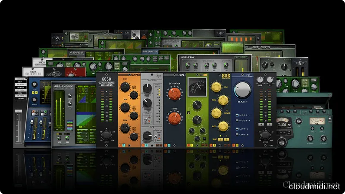Click the top yellow knob on BOB module
345x194 pixels.
[216, 87]
